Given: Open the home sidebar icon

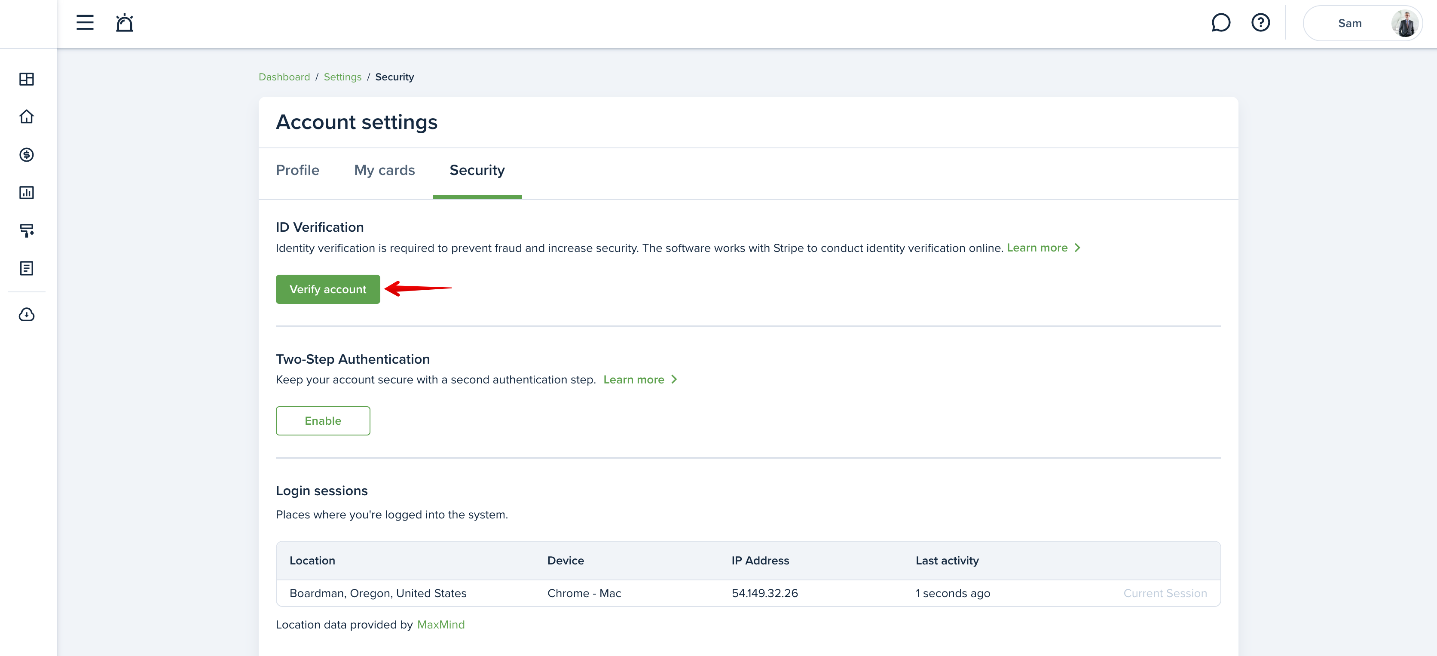Looking at the screenshot, I should pos(27,116).
